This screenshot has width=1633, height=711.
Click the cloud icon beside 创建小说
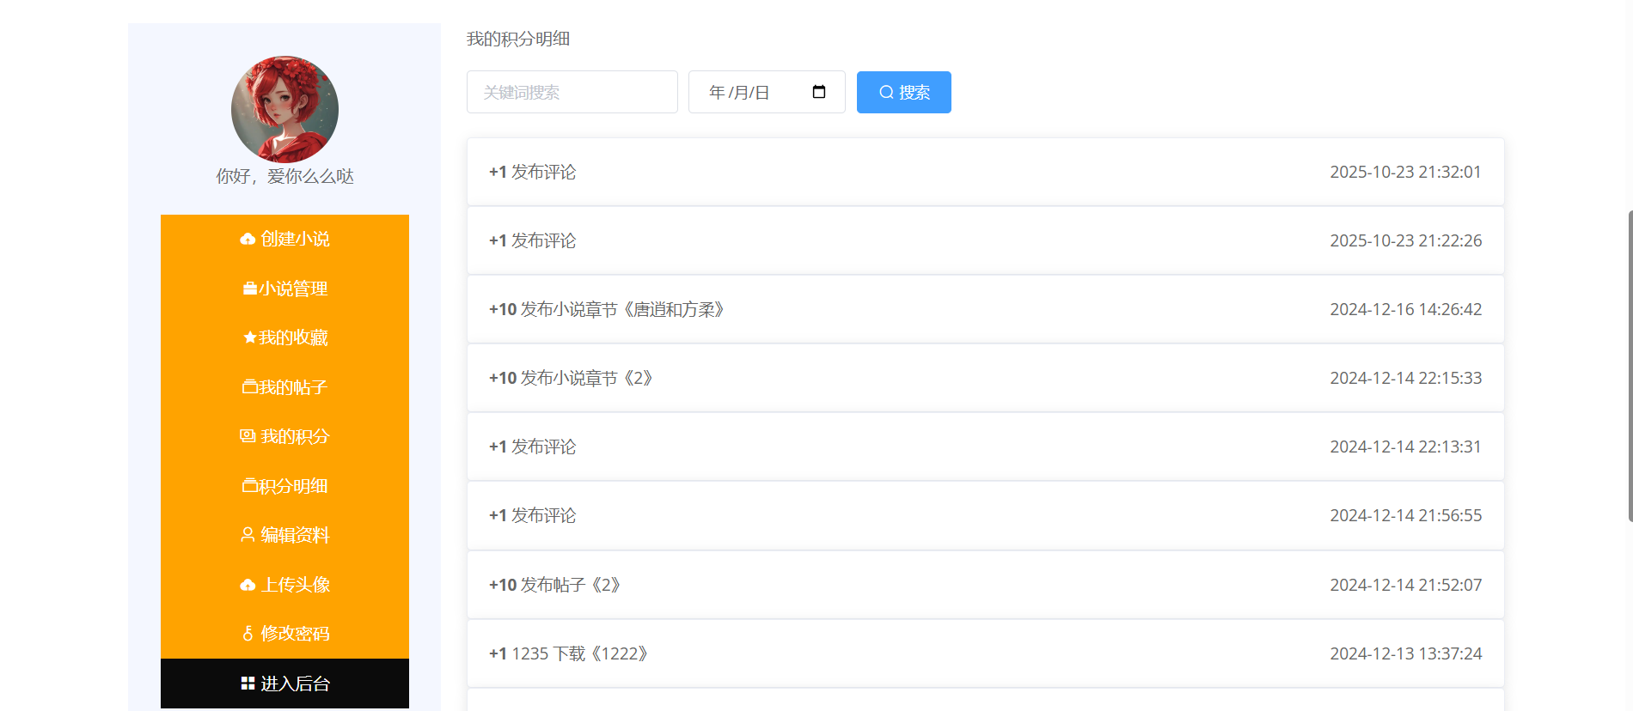coord(248,239)
